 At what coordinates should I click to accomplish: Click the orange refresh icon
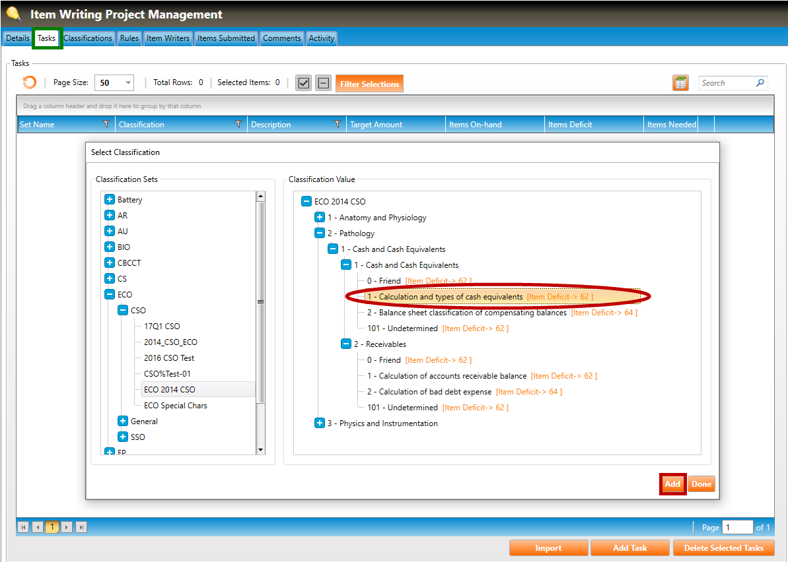[x=30, y=82]
